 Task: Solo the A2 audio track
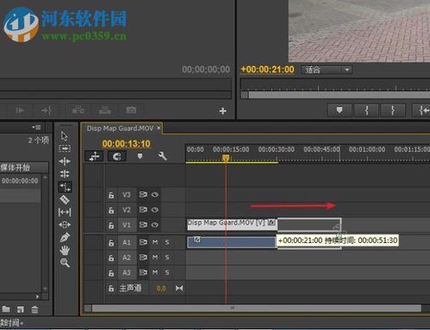point(167,258)
